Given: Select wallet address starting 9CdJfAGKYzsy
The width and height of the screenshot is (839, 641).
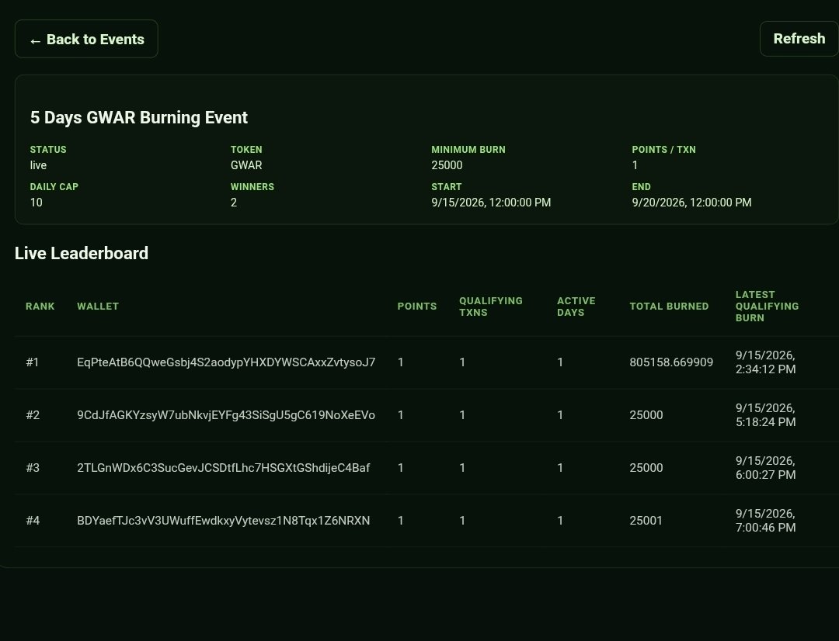Looking at the screenshot, I should pos(226,415).
